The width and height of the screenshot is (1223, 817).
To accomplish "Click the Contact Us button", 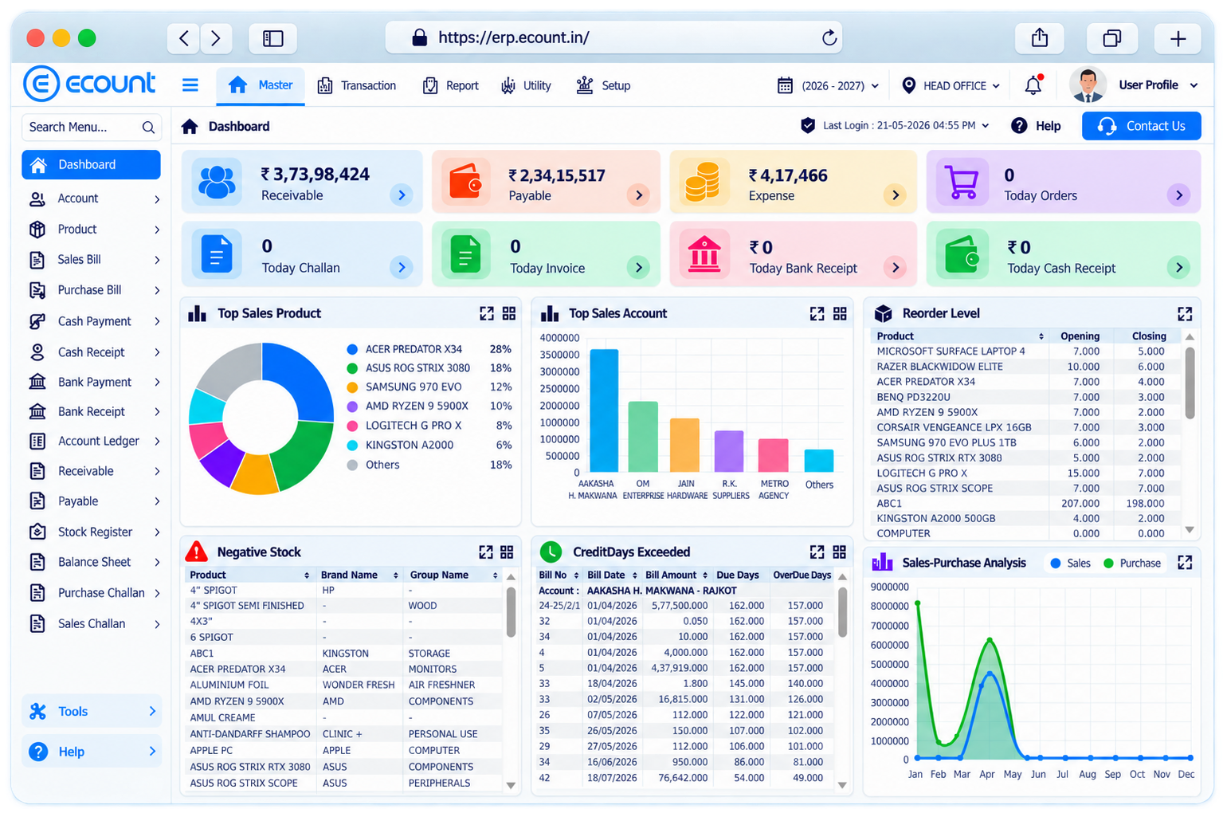I will [x=1141, y=126].
